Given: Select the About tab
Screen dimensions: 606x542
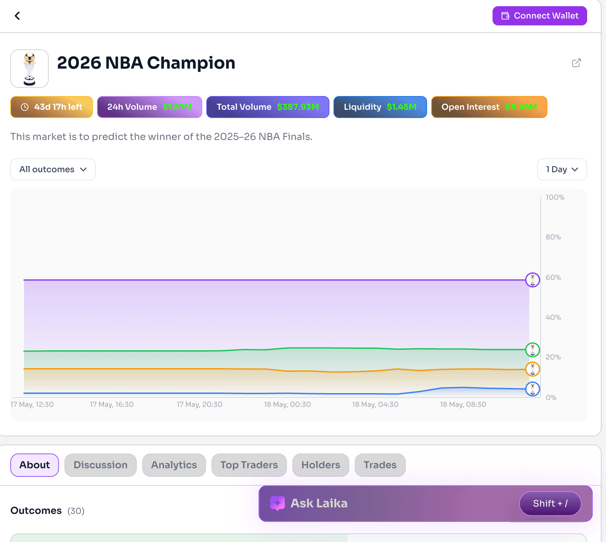Looking at the screenshot, I should pyautogui.click(x=35, y=465).
